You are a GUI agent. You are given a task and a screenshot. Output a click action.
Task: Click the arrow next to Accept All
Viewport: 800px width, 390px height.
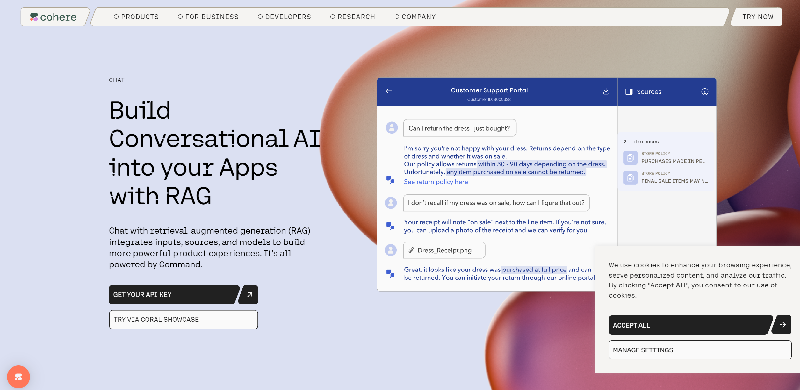782,325
